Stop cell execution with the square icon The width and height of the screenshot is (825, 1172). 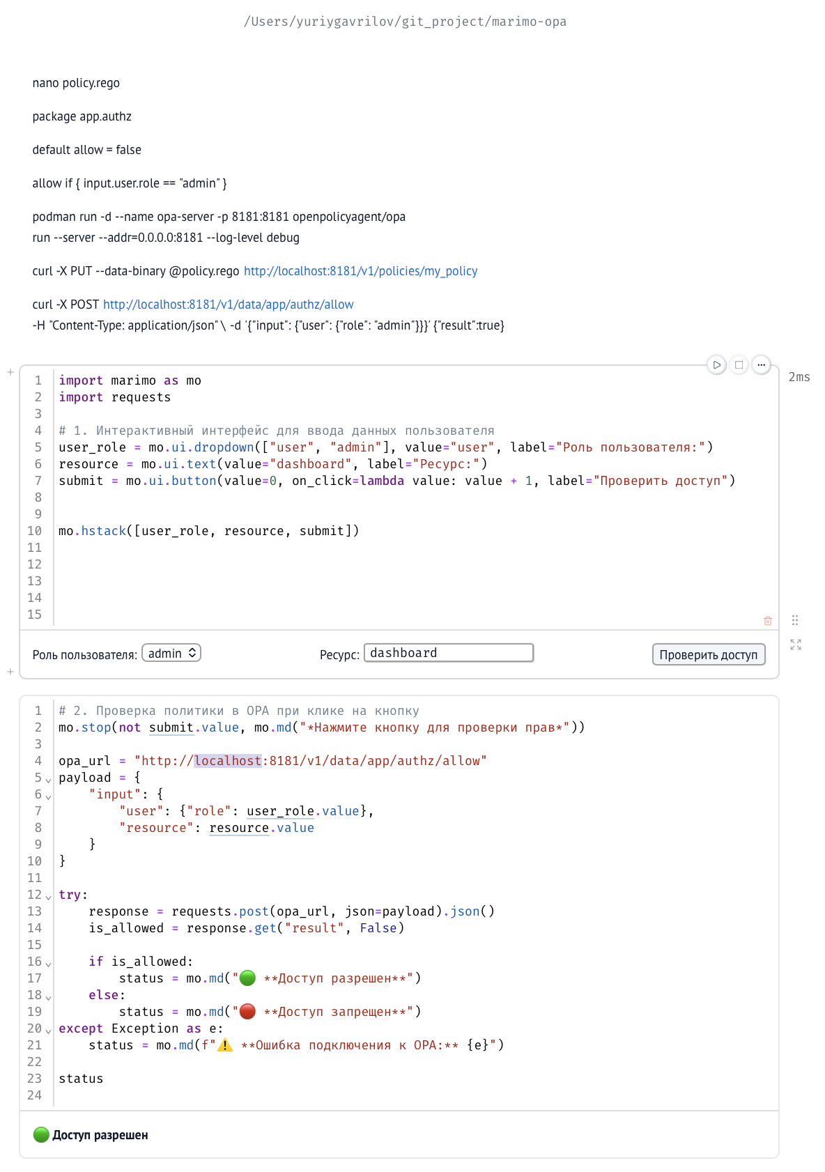739,364
